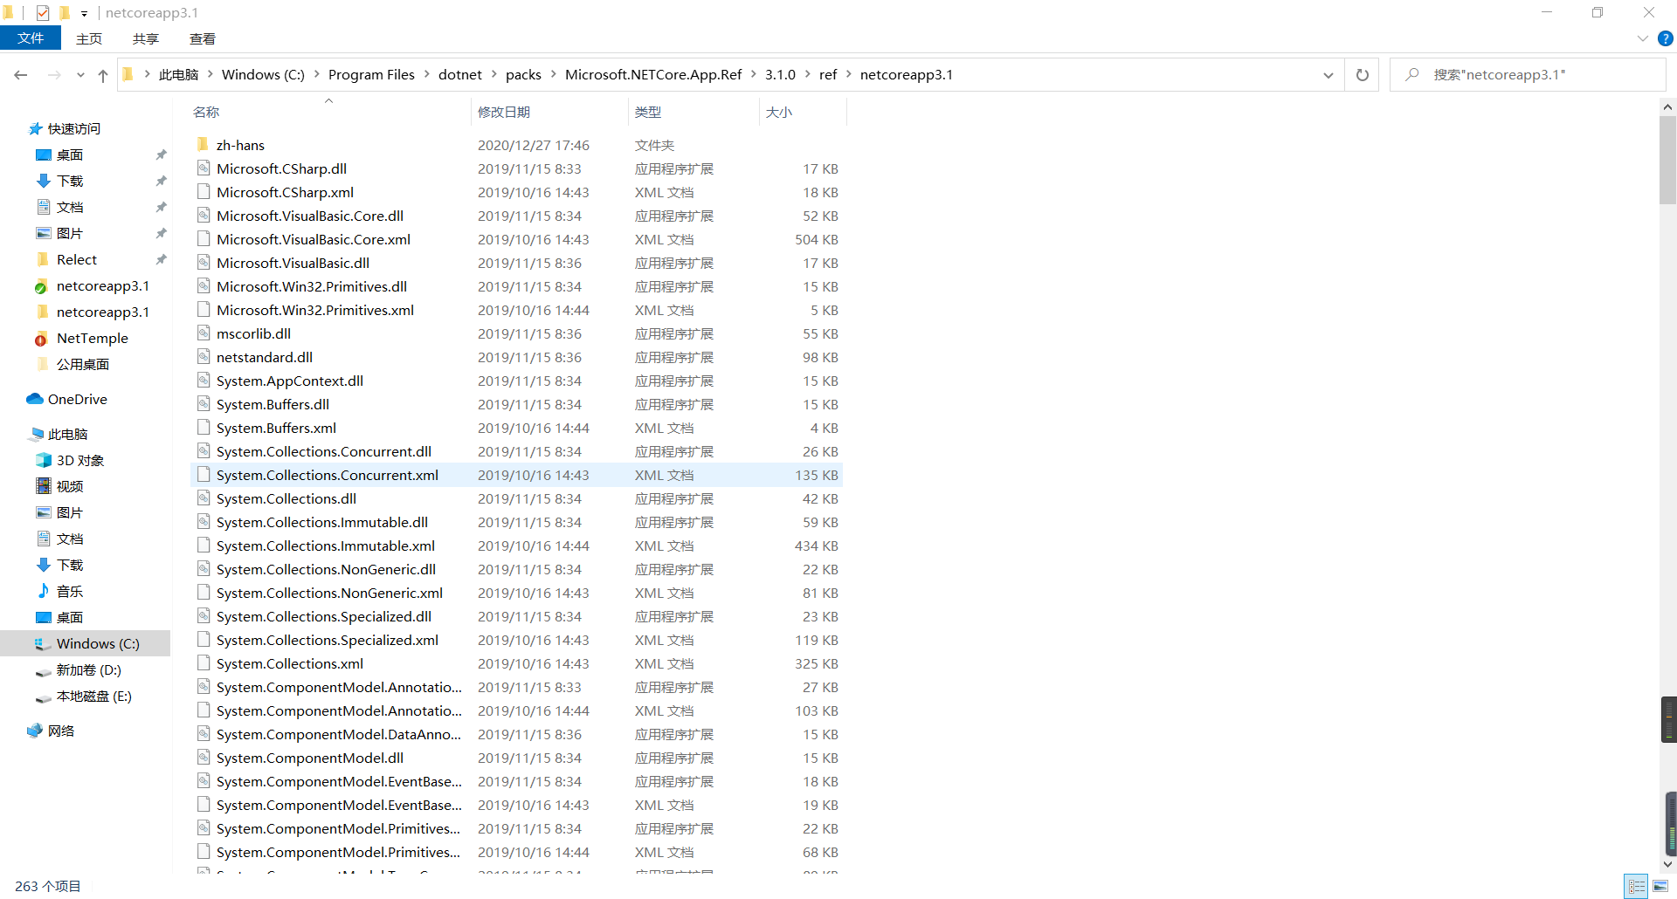Open pinned 桌面 under quick access
The image size is (1677, 899).
tap(70, 155)
